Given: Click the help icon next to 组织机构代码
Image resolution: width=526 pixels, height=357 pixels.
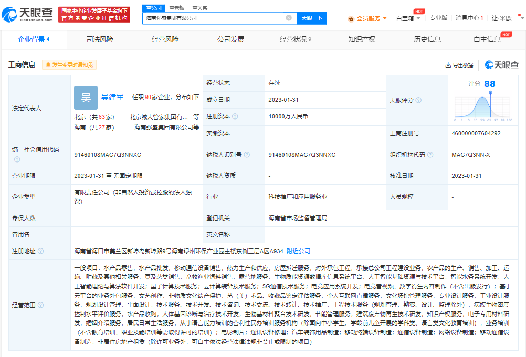Looking at the screenshot, I should 430,155.
